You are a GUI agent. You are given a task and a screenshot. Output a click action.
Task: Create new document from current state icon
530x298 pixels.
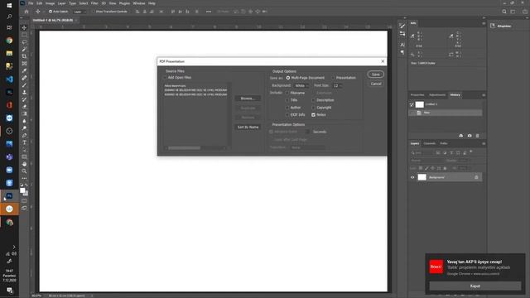point(461,136)
